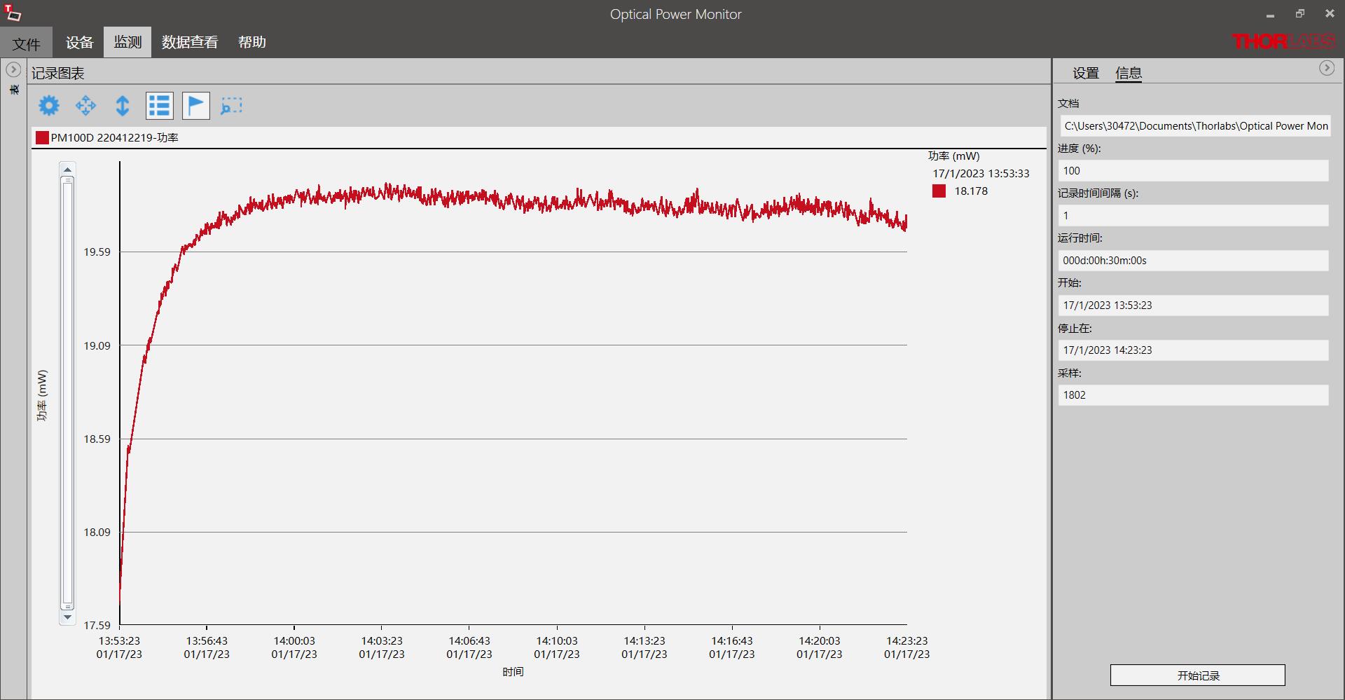Toggle the flag marker button
The image size is (1345, 700).
195,106
